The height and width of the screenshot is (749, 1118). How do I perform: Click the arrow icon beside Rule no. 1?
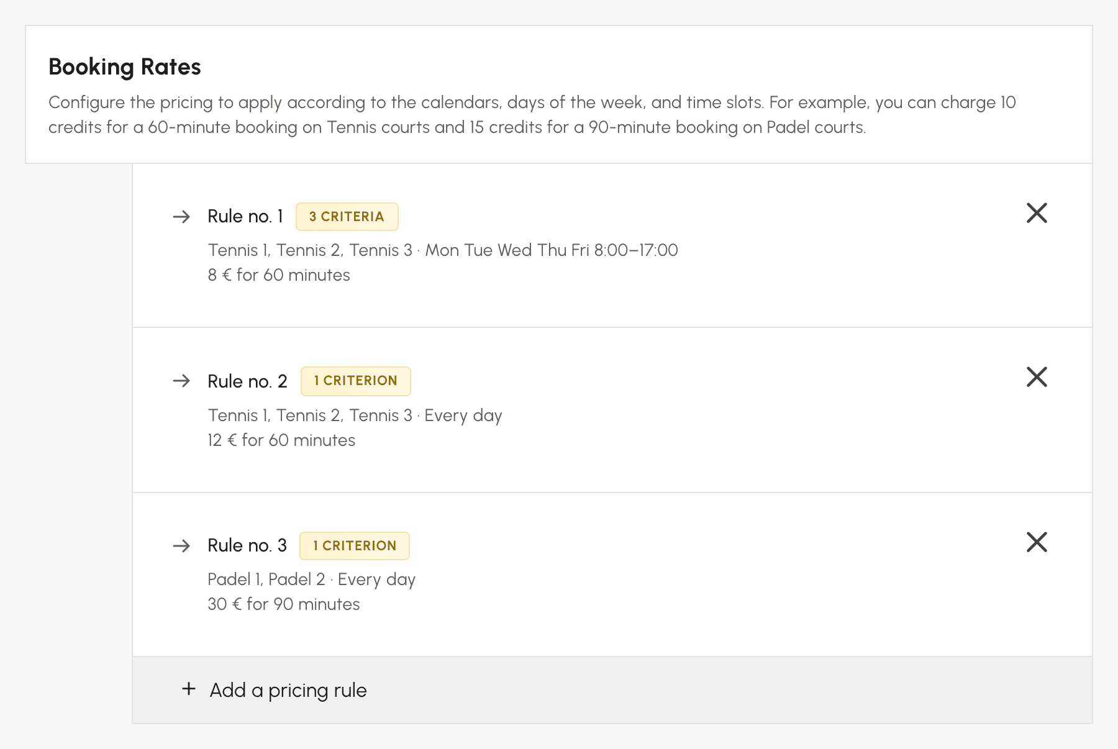pyautogui.click(x=181, y=217)
